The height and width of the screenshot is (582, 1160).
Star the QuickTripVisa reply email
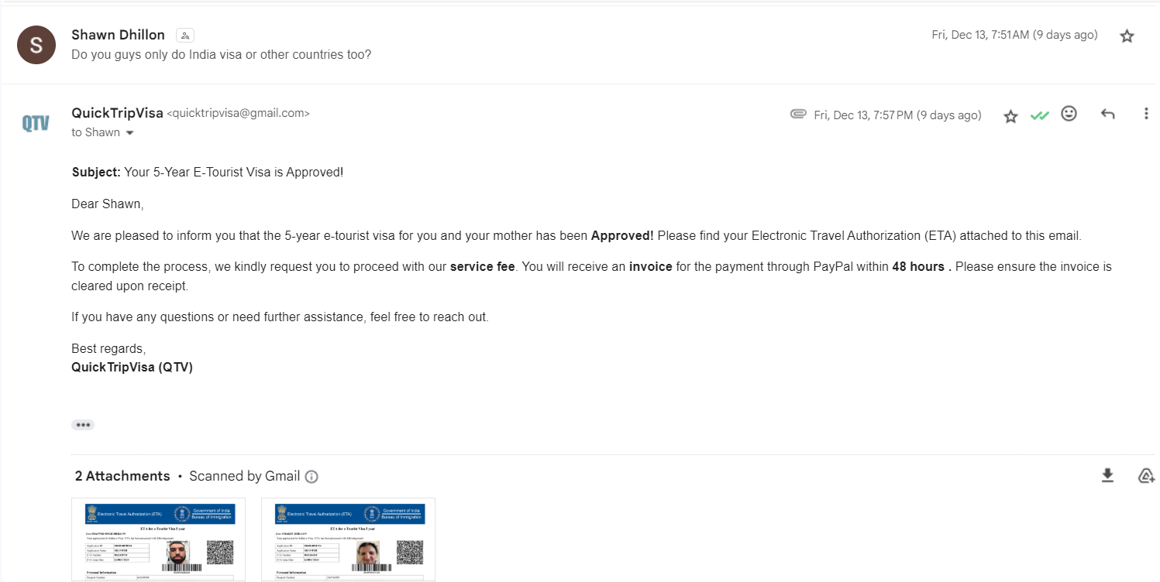[1010, 116]
